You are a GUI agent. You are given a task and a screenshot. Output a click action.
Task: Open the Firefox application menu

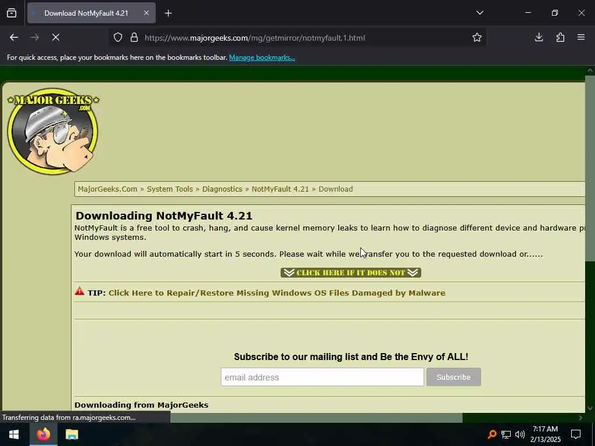[x=581, y=37]
